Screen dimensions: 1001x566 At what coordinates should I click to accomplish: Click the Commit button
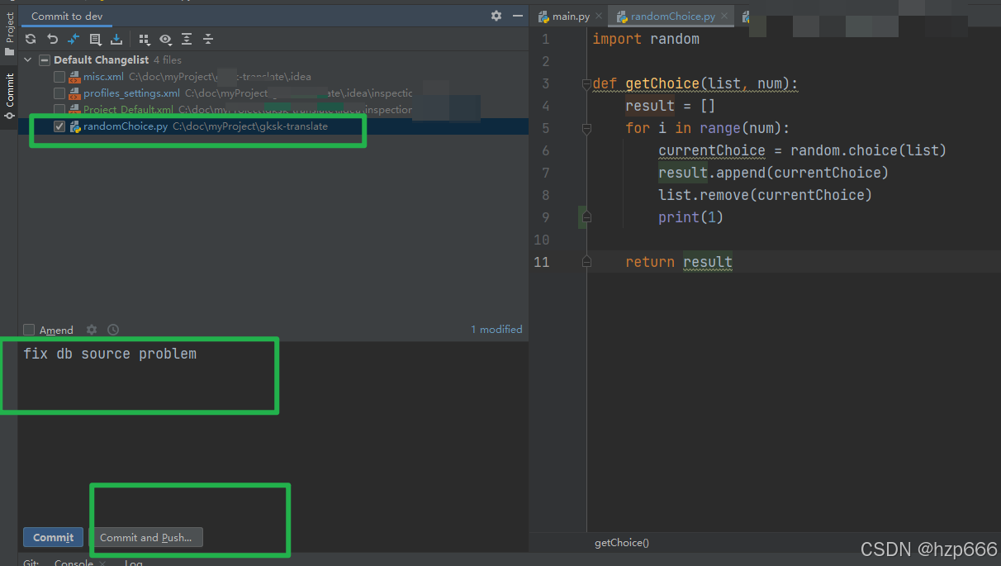pos(52,537)
